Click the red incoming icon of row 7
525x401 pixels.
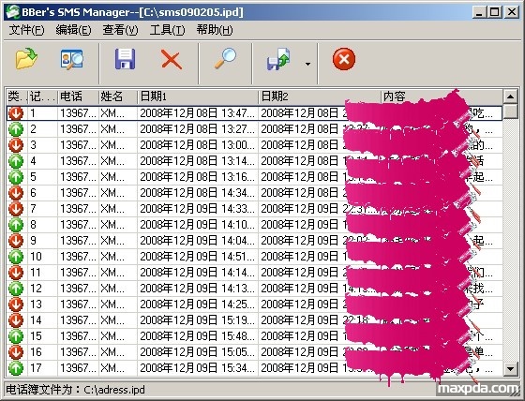coord(15,209)
